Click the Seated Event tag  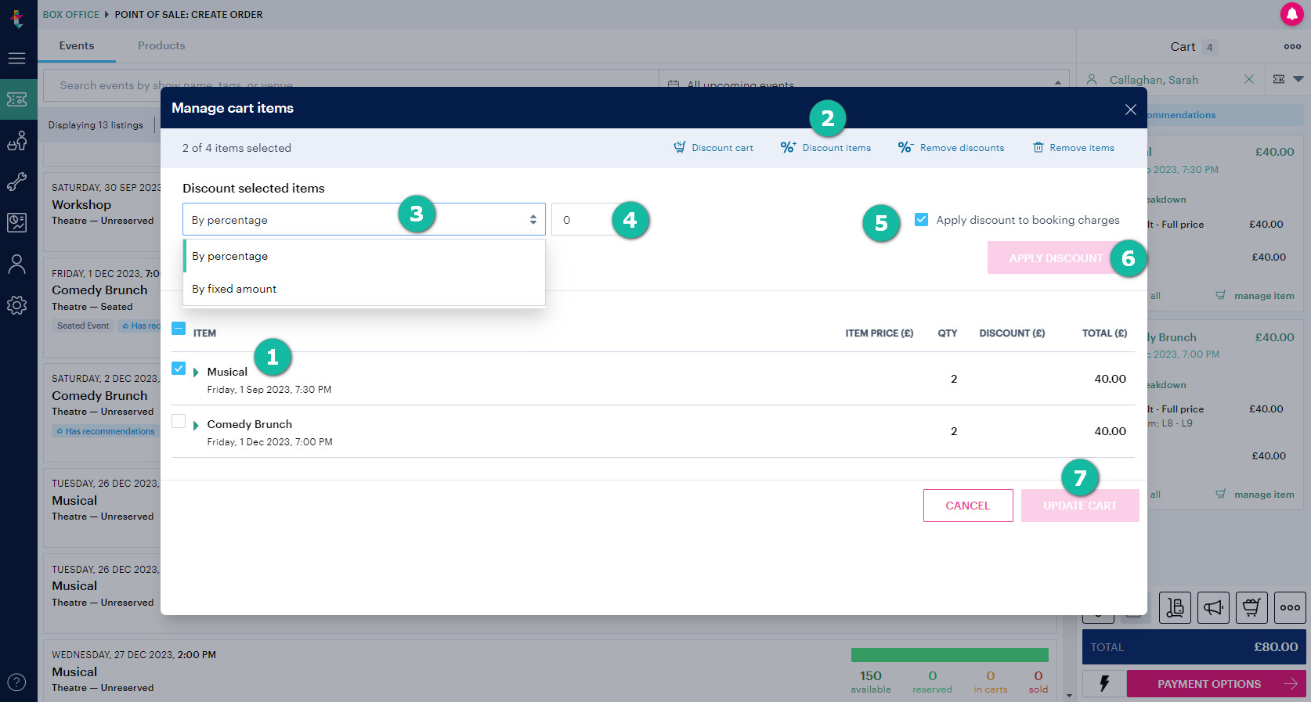(x=83, y=326)
